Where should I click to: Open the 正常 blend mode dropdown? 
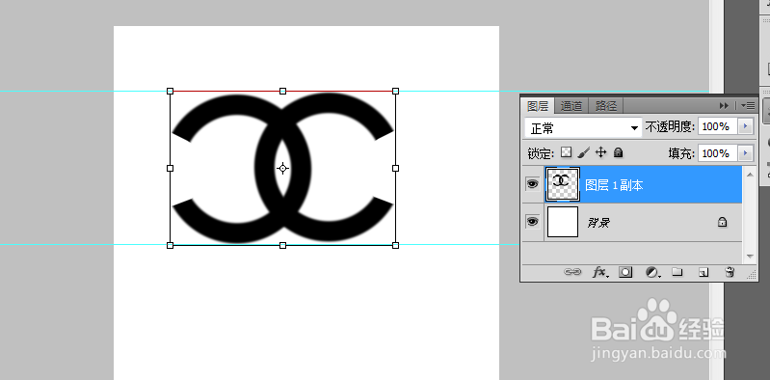(583, 128)
